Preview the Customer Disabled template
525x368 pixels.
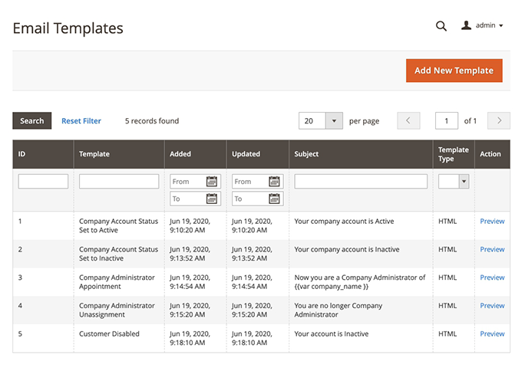pos(492,334)
